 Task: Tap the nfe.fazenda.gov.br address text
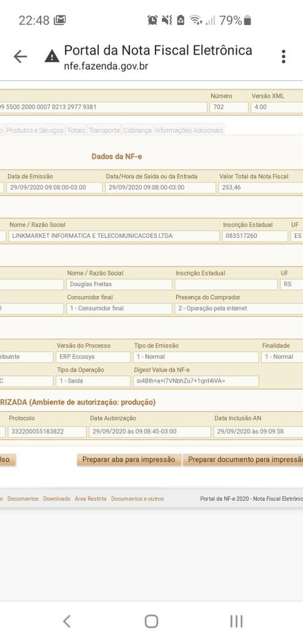point(106,66)
